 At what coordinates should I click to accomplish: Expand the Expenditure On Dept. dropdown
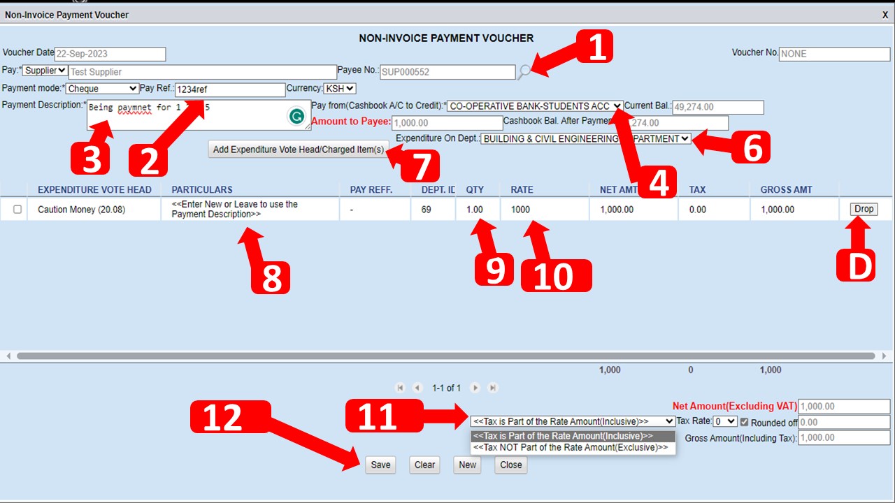tap(585, 139)
